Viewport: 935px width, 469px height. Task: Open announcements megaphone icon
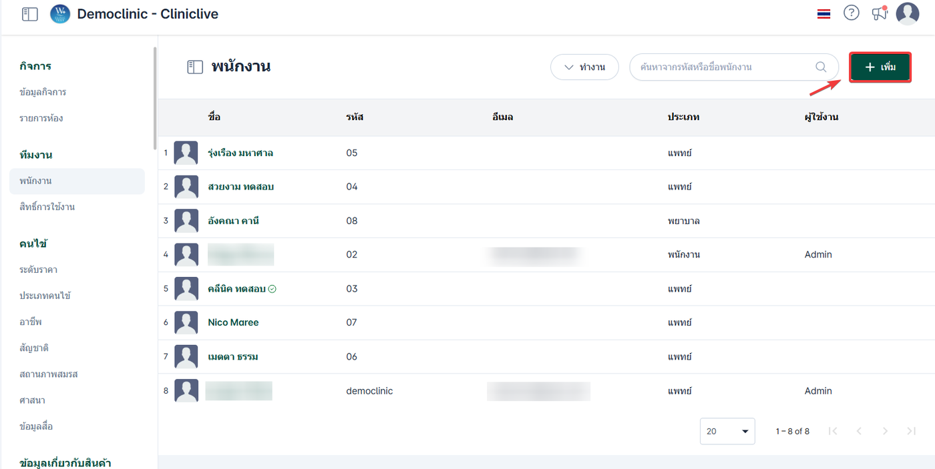click(880, 13)
